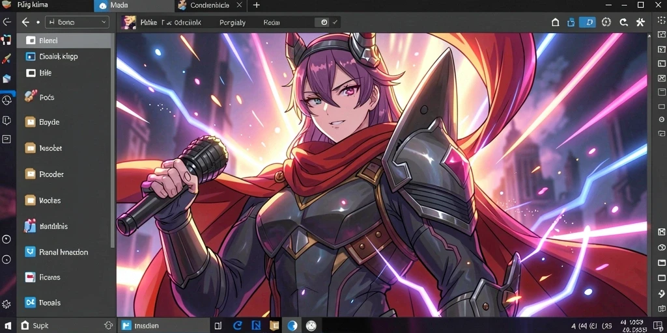Image resolution: width=667 pixels, height=333 pixels.
Task: Select the wrench and tools icon
Action: tap(640, 23)
